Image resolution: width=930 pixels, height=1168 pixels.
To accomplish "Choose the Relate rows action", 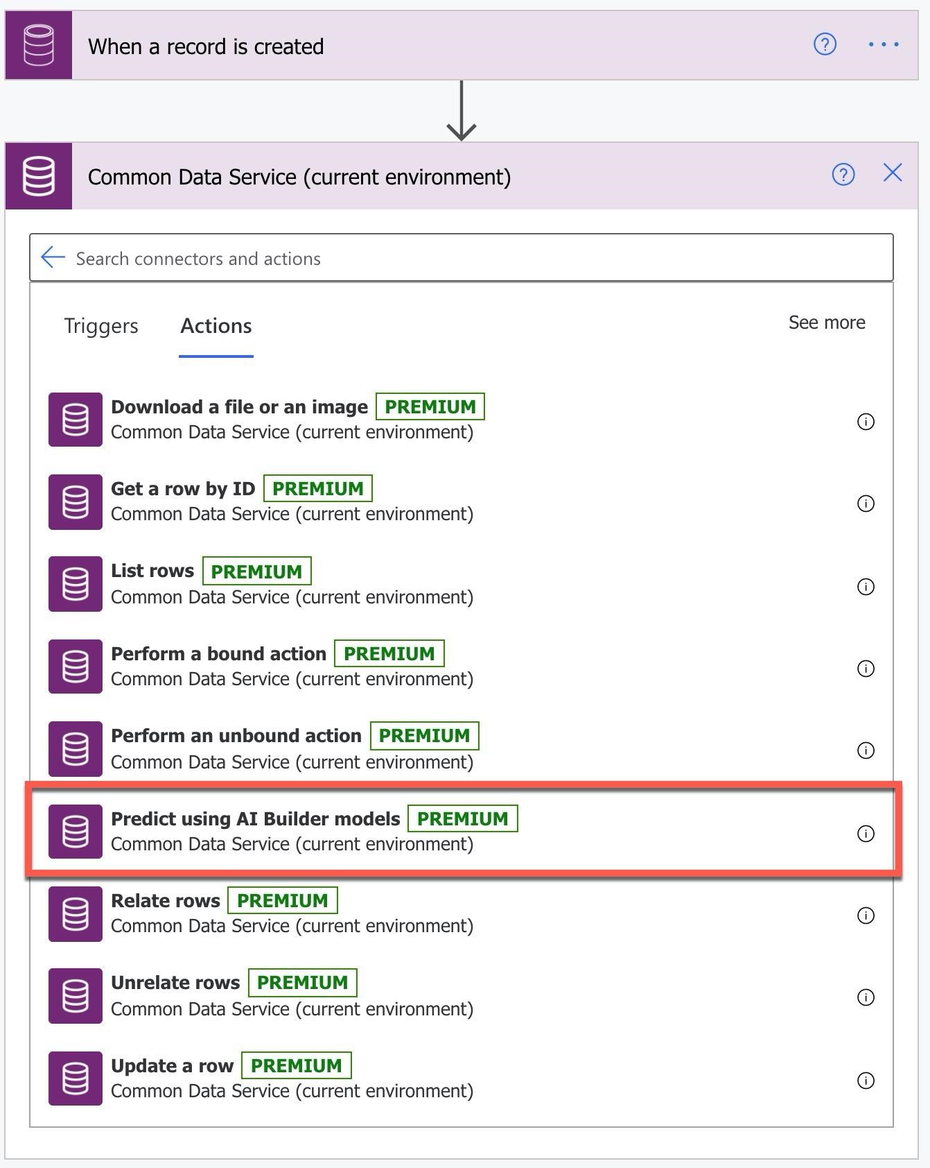I will click(461, 913).
